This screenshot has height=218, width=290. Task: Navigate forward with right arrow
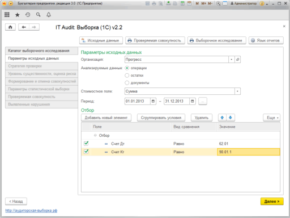coord(34,27)
